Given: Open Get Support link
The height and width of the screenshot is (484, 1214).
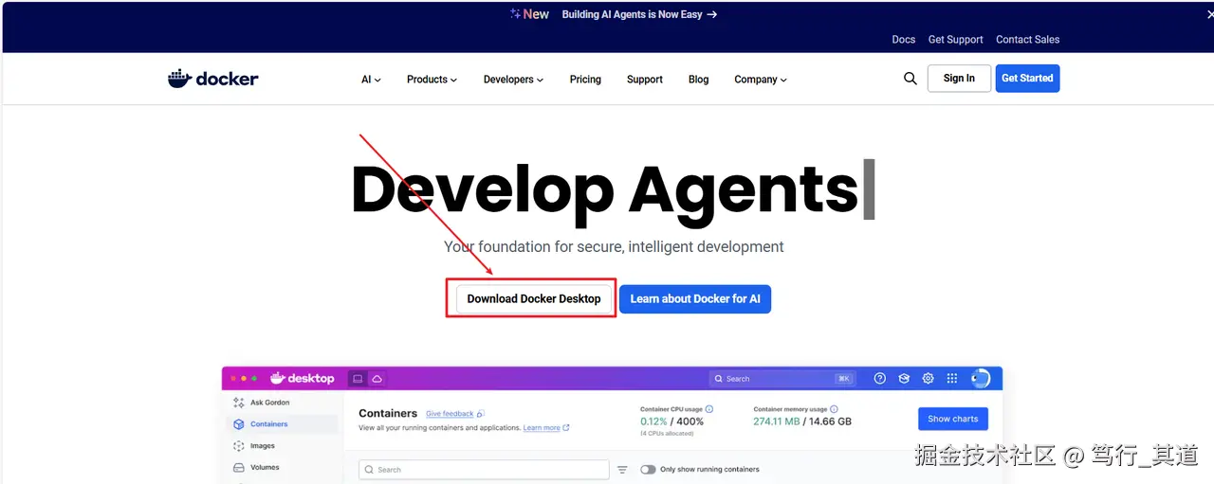Looking at the screenshot, I should tap(956, 40).
